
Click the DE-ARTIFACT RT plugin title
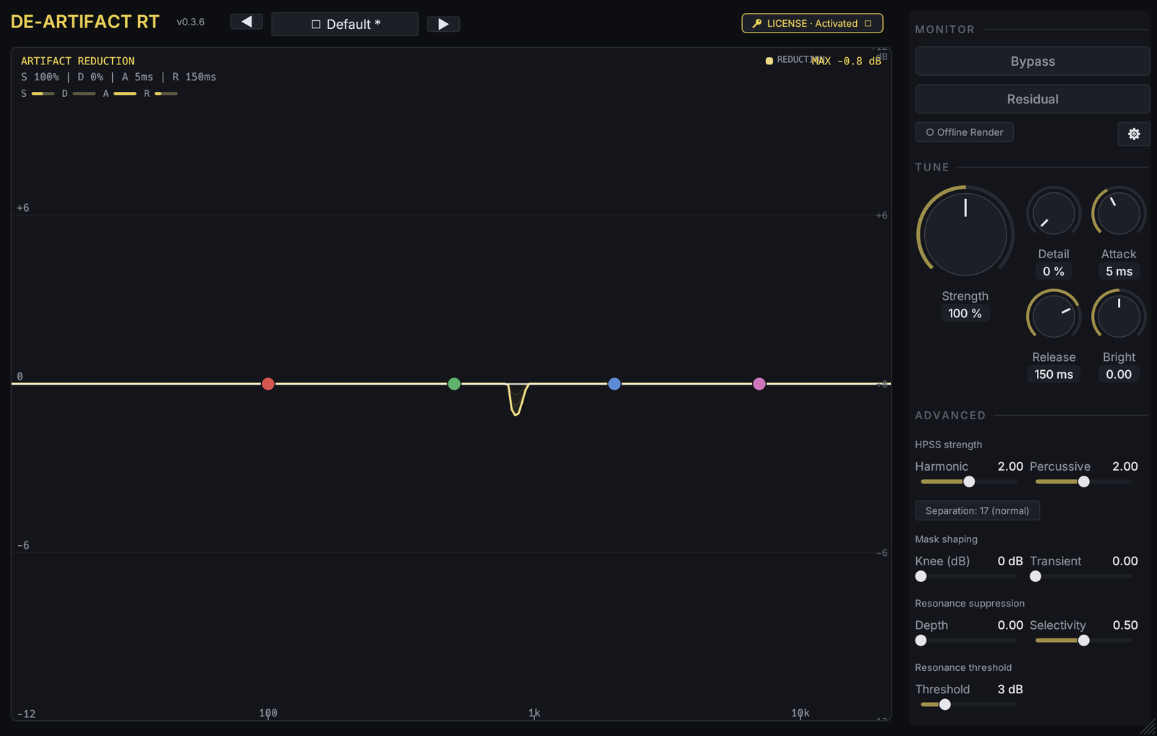(85, 22)
